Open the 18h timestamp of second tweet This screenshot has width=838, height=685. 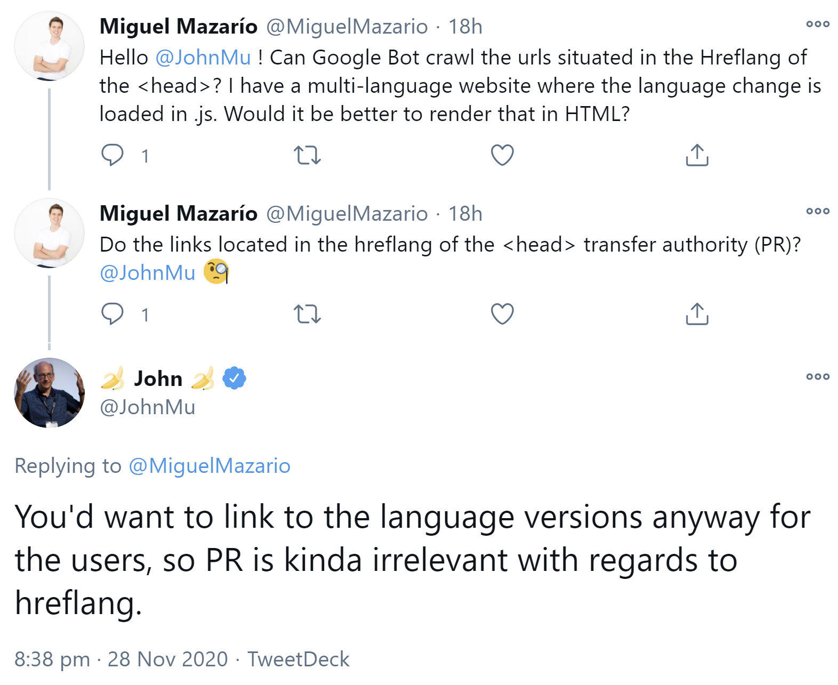point(465,214)
